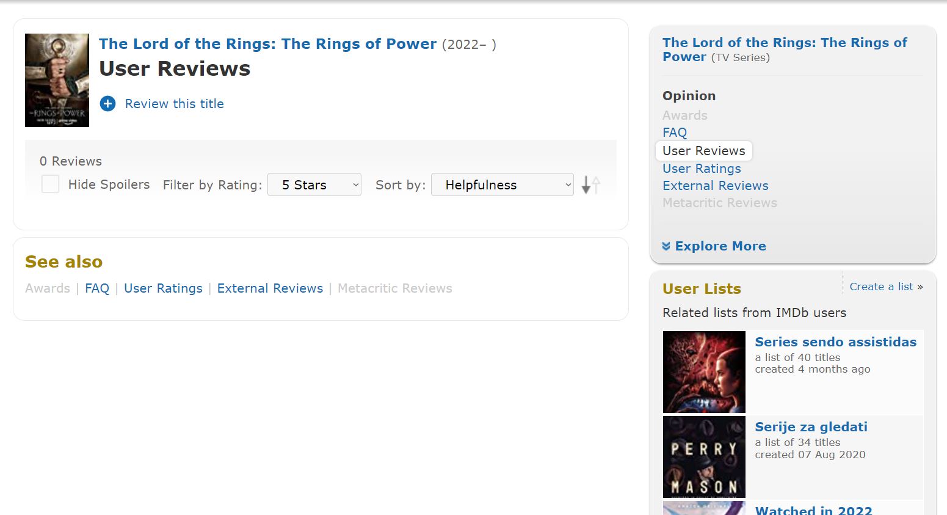Open the Watched in 2022 list
Viewport: 947px width, 515px height.
[x=813, y=510]
